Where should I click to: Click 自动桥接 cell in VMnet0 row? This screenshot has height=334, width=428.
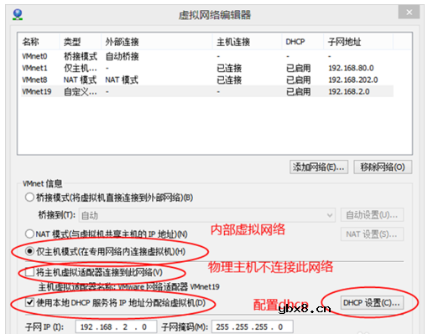122,56
